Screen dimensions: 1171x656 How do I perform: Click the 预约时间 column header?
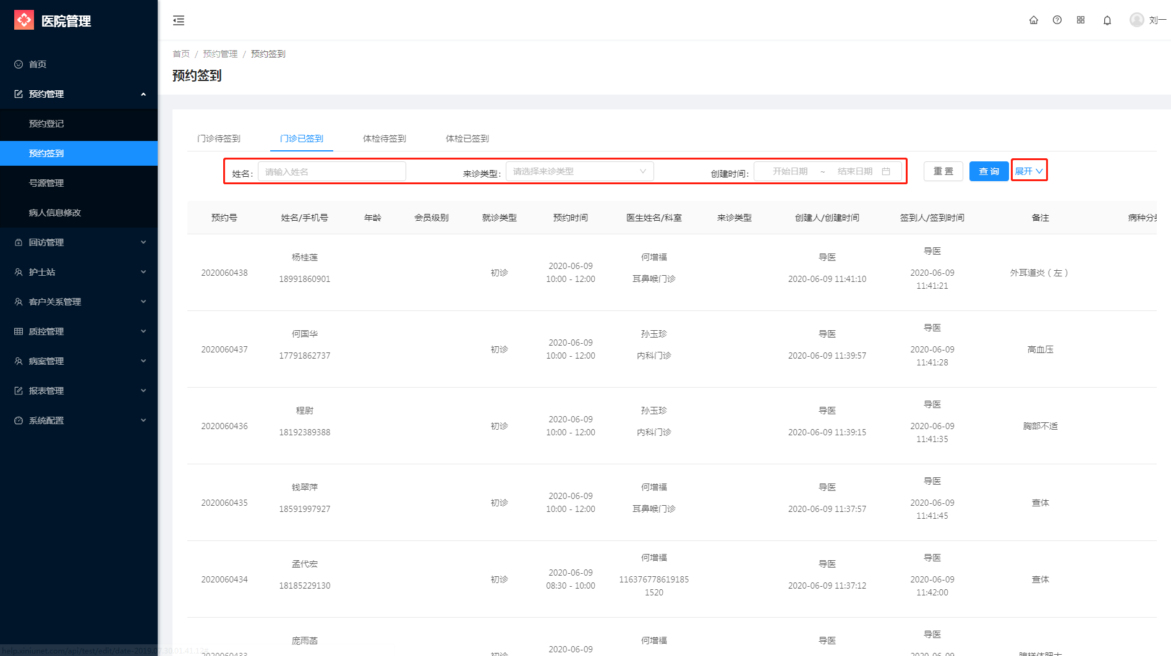coord(571,218)
